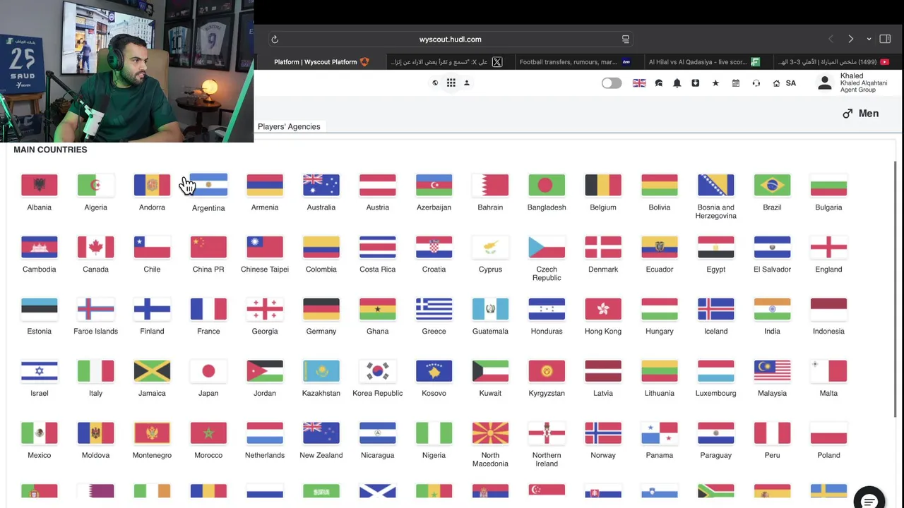Image resolution: width=904 pixels, height=508 pixels.
Task: Toggle the browser sidebar icon
Action: 885,40
